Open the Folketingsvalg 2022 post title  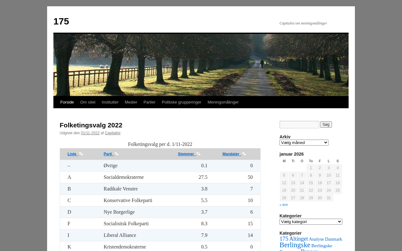pos(91,125)
